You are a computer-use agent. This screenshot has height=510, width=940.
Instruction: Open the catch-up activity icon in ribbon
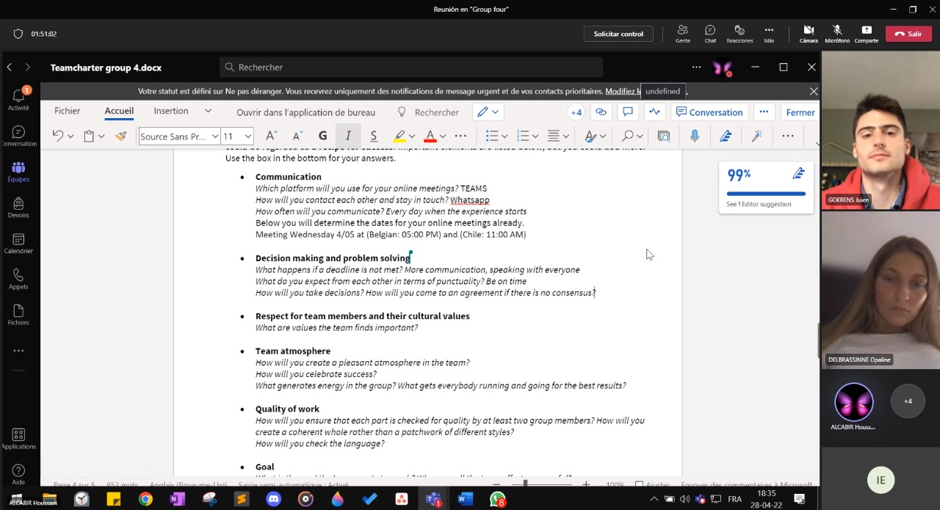tap(654, 112)
